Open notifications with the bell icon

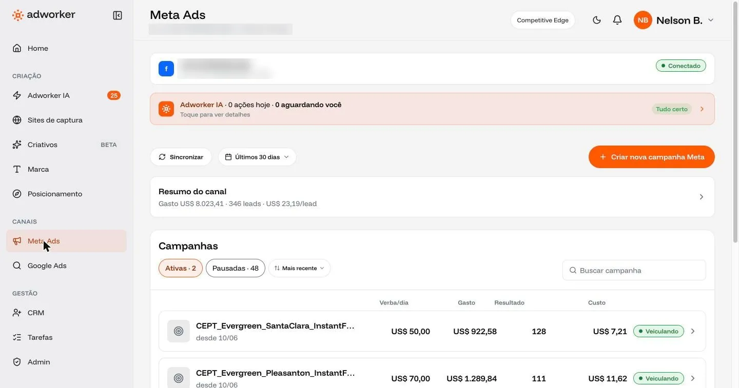[x=617, y=20]
